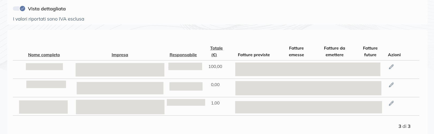434x134 pixels.
Task: Click first row's invoice bar area
Action: click(307, 69)
